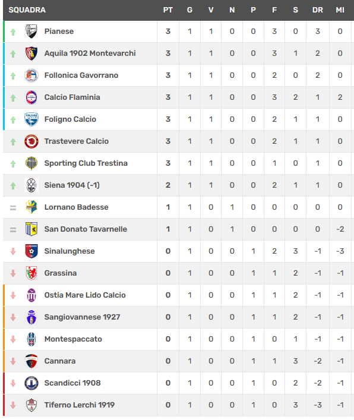Click the Lornano Badesse crest icon
Viewport: 354px width, 420px height.
pyautogui.click(x=31, y=207)
